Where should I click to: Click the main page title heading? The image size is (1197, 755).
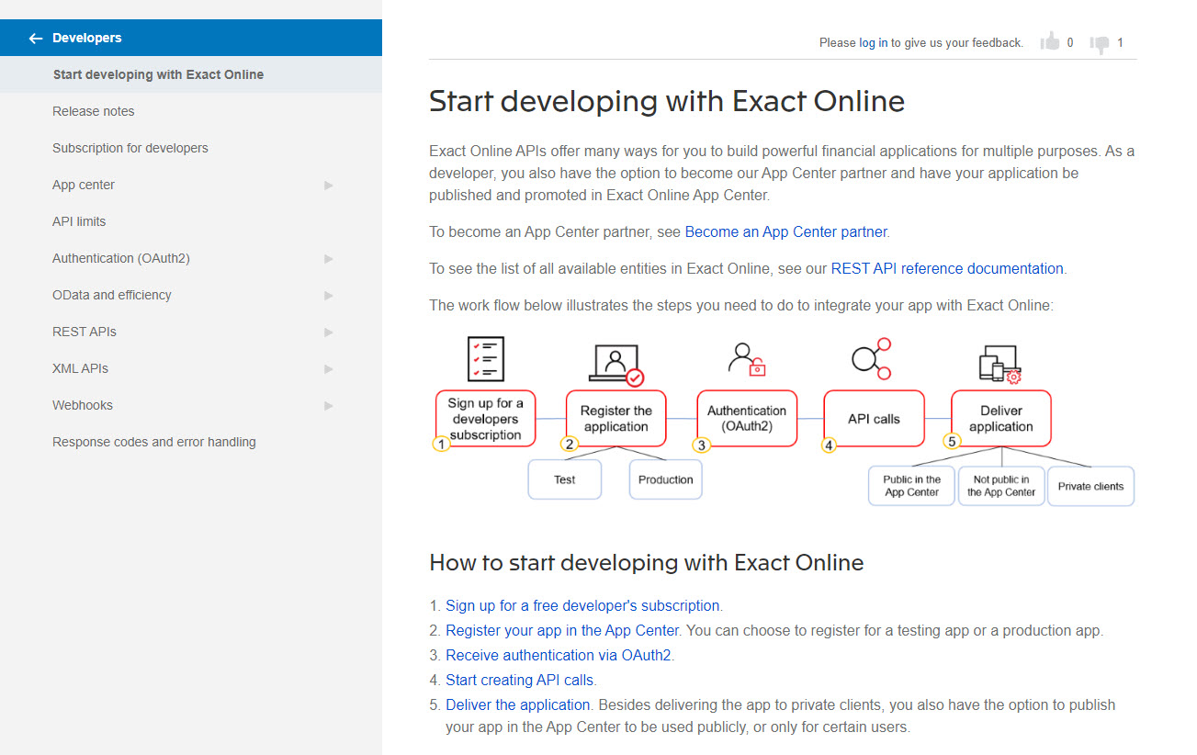667,101
